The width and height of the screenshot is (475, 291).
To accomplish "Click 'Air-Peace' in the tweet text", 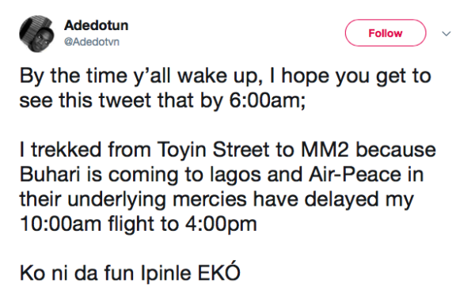I will pos(355,175).
